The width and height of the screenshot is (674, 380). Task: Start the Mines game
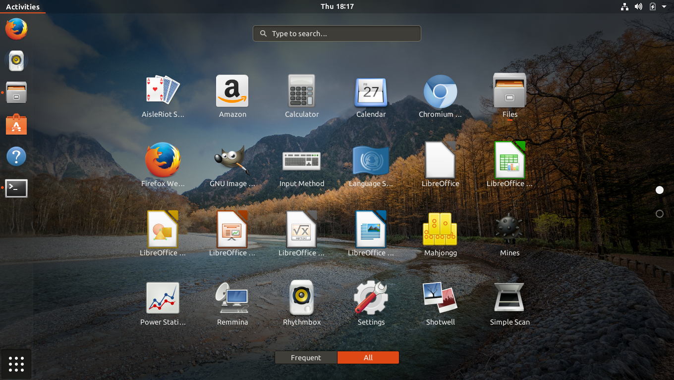pos(509,229)
